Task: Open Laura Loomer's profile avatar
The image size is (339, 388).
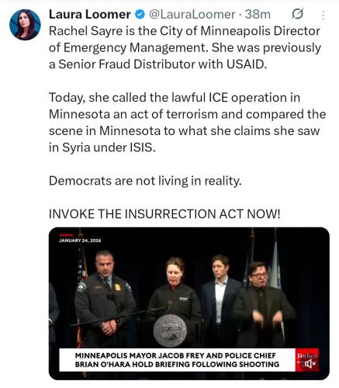Action: coord(25,25)
